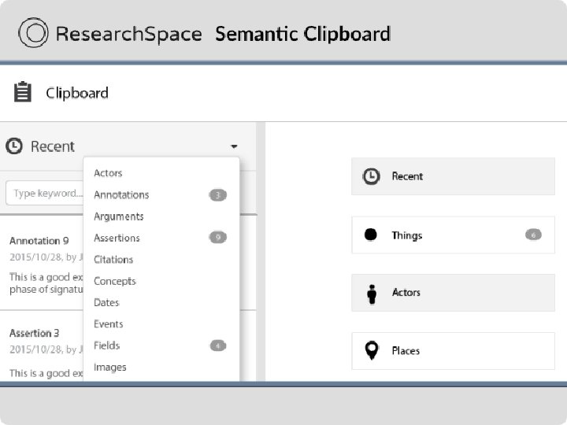Open the Annotation 9 clipboard entry
The image size is (567, 425).
point(39,241)
